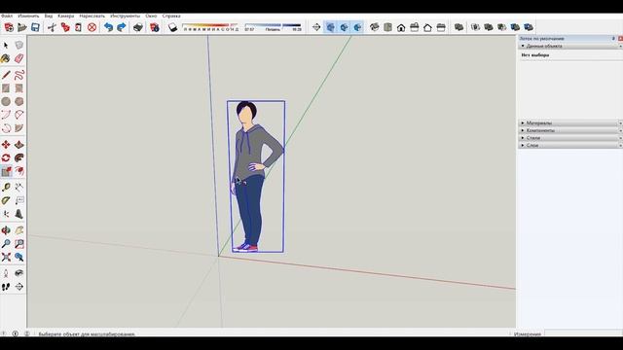Select the Rotate tool
Image resolution: width=623 pixels, height=350 pixels.
pyautogui.click(x=6, y=157)
